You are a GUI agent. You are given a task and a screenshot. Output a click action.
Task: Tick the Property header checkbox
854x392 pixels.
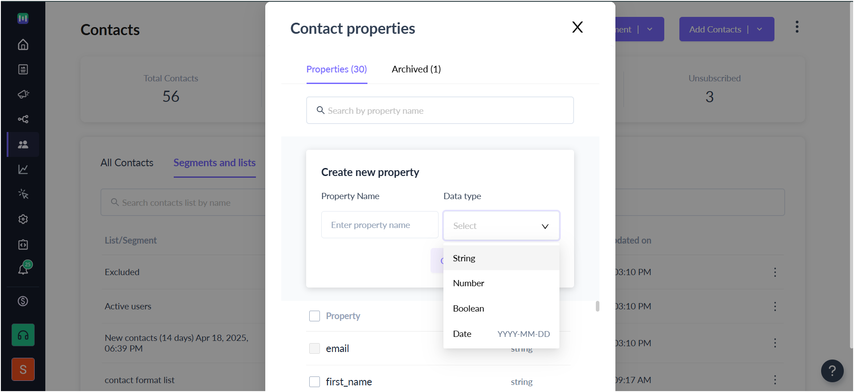[x=315, y=316]
